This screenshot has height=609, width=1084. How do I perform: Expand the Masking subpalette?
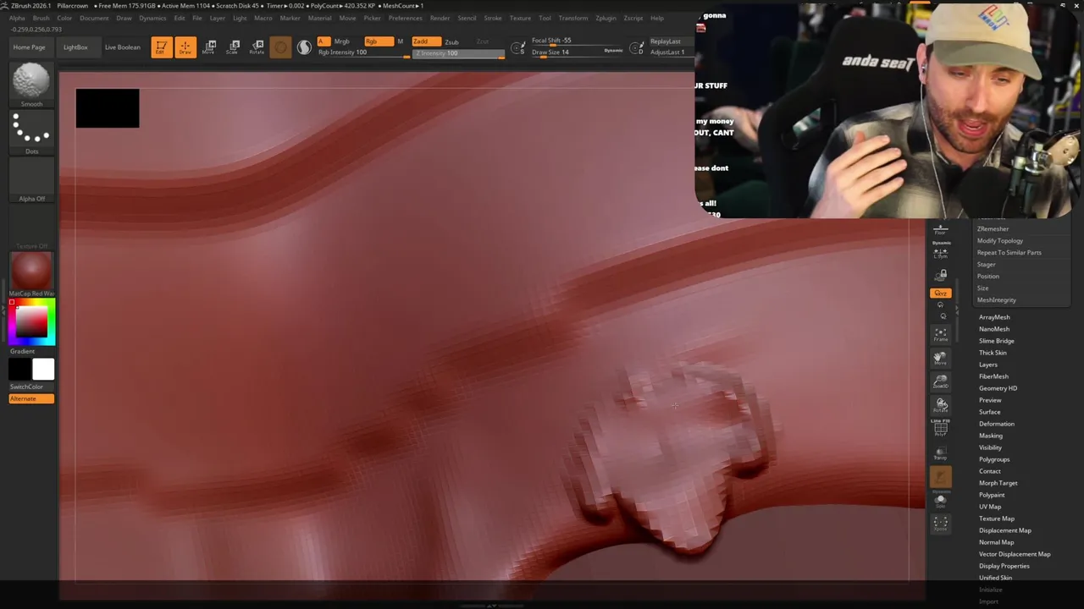(991, 436)
